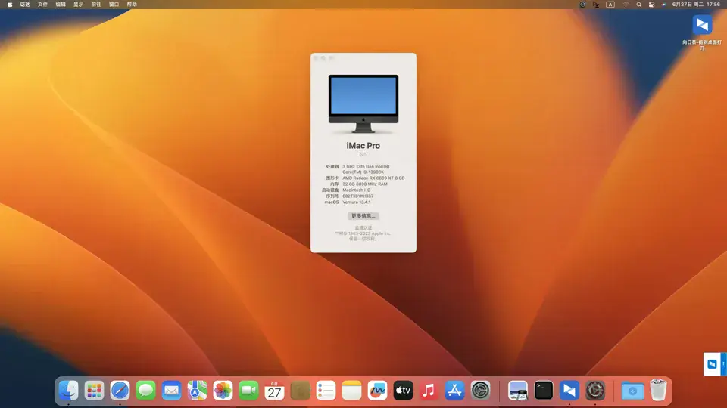
Task: Open System Settings from the Dock
Action: click(480, 391)
